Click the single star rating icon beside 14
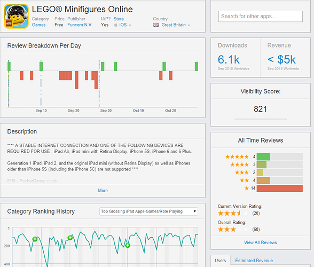Image resolution: width=314 pixels, height=267 pixels. 247,189
